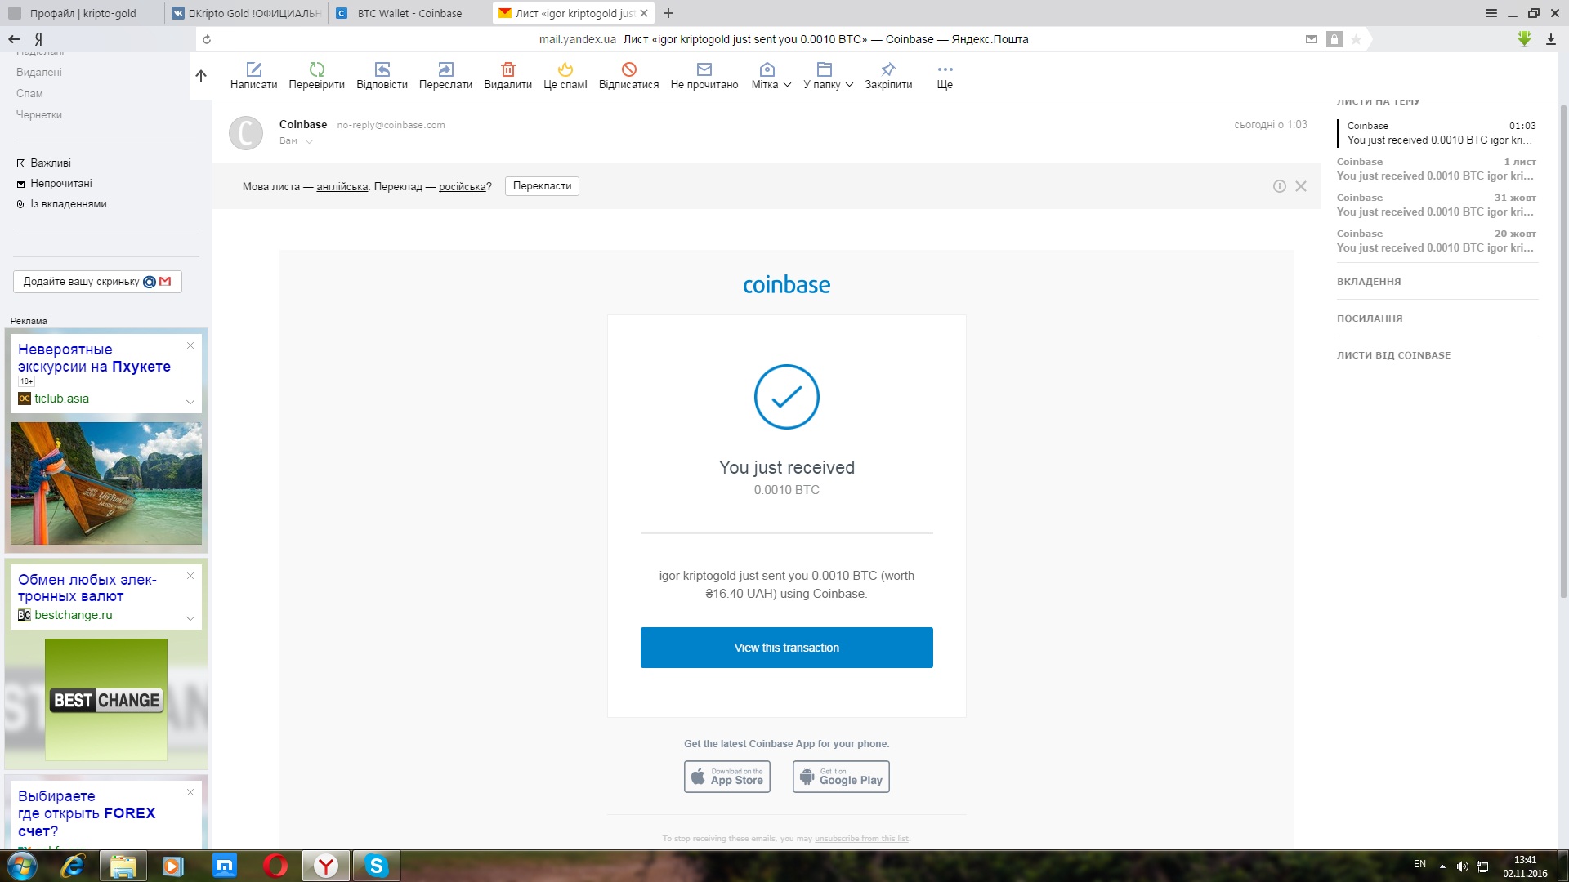Screen dimensions: 1569x882
Task: Forward email with Переслати icon
Action: [445, 70]
